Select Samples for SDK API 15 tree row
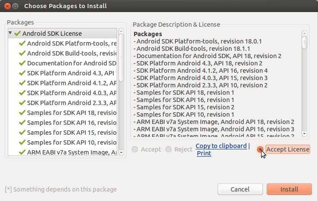The image size is (318, 201). click(62, 133)
